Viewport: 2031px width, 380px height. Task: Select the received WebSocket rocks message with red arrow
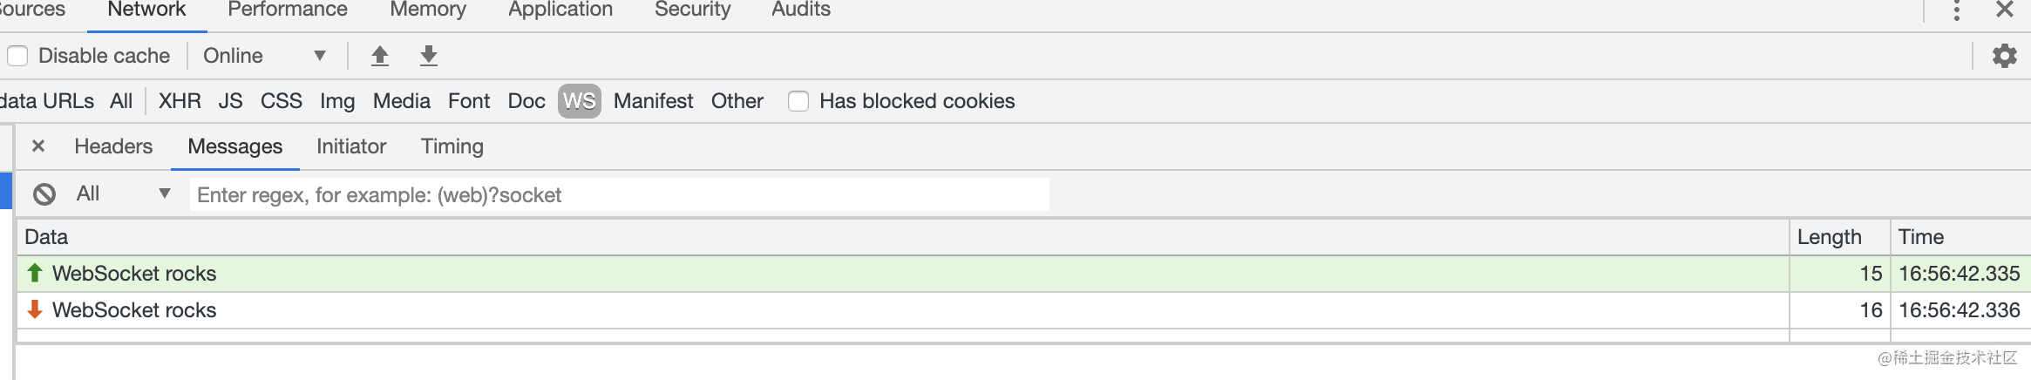pos(903,309)
